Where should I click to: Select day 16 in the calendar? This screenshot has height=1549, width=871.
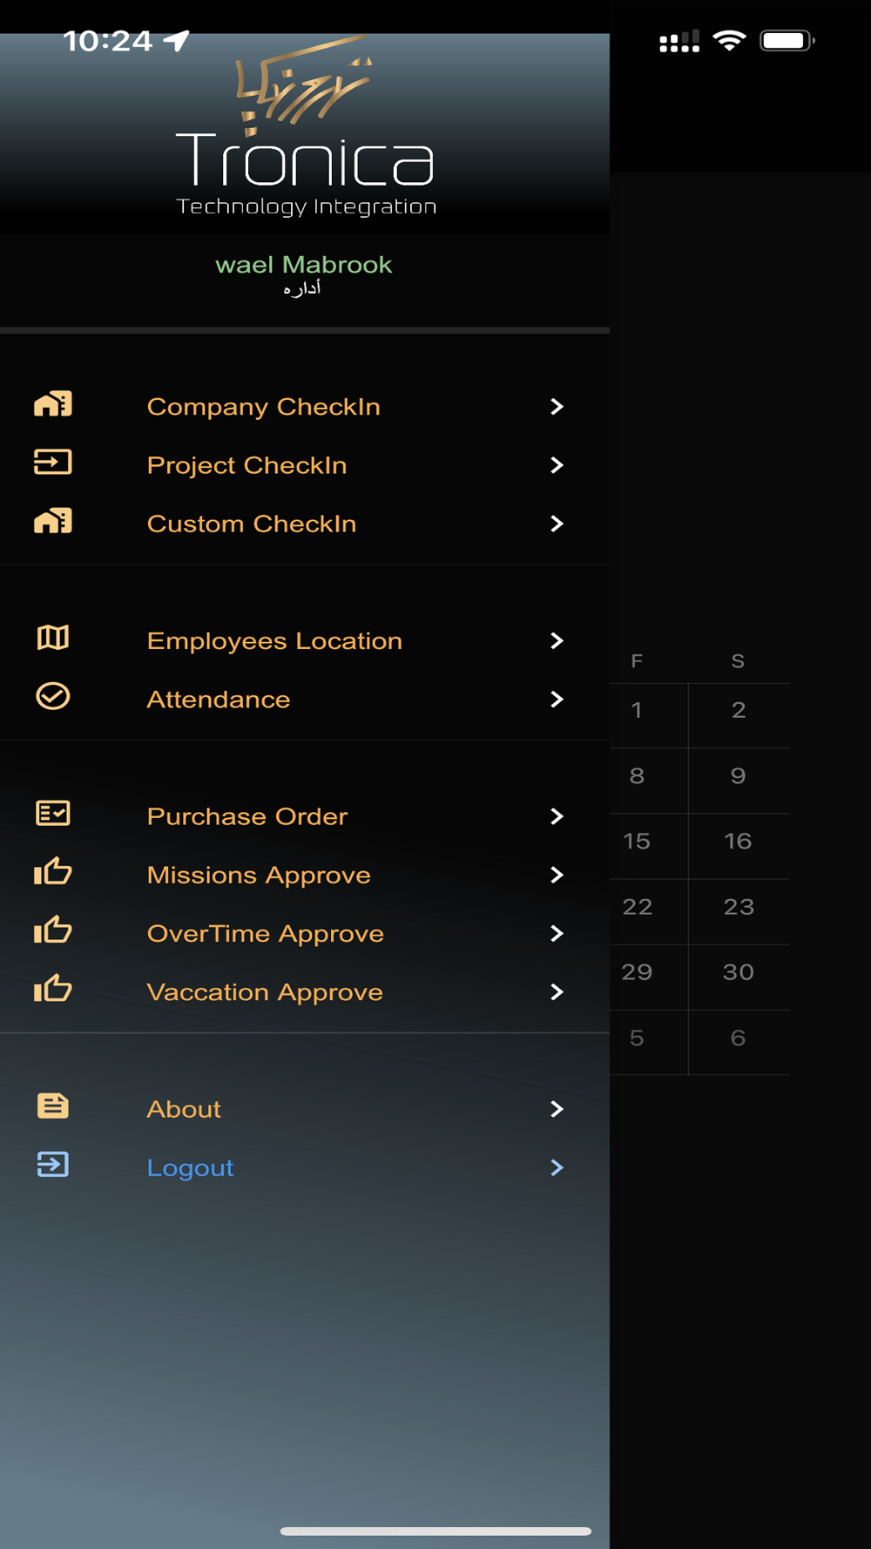[738, 842]
